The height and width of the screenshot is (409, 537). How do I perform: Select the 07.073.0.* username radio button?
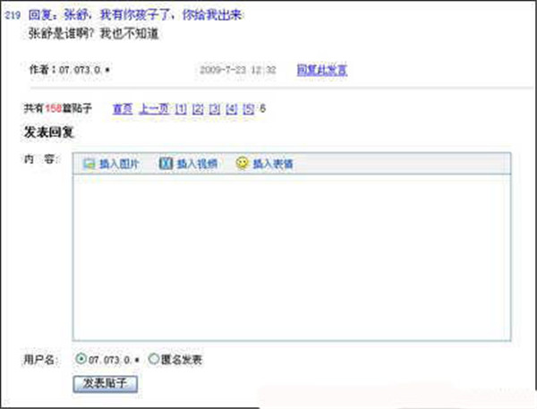81,359
